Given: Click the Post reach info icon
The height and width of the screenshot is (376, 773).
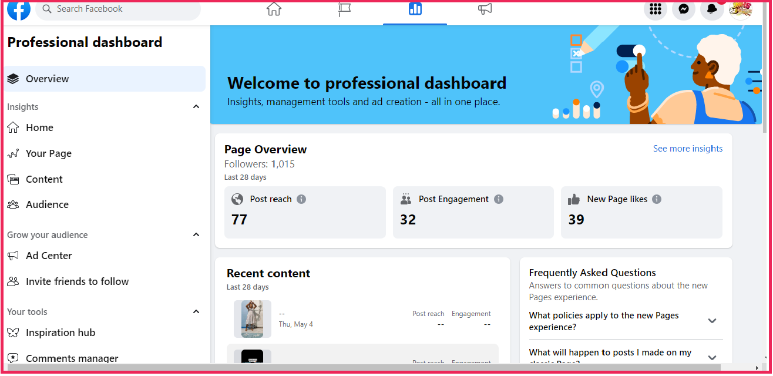Looking at the screenshot, I should [x=301, y=199].
